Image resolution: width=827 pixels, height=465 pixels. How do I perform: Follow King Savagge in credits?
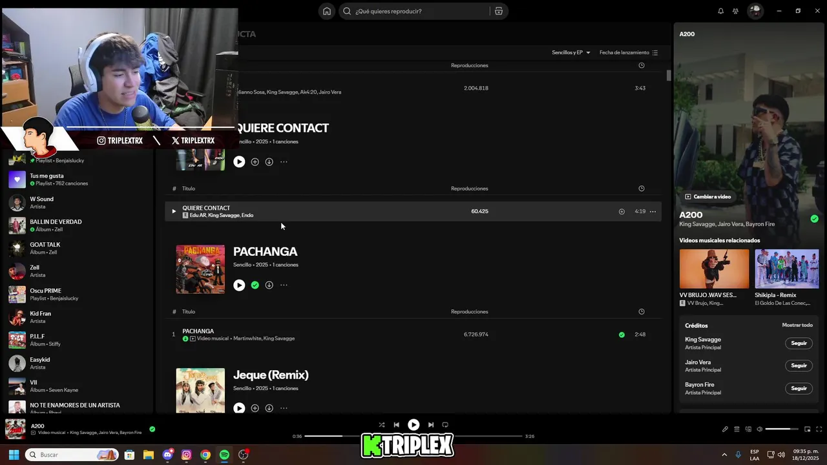pyautogui.click(x=799, y=343)
